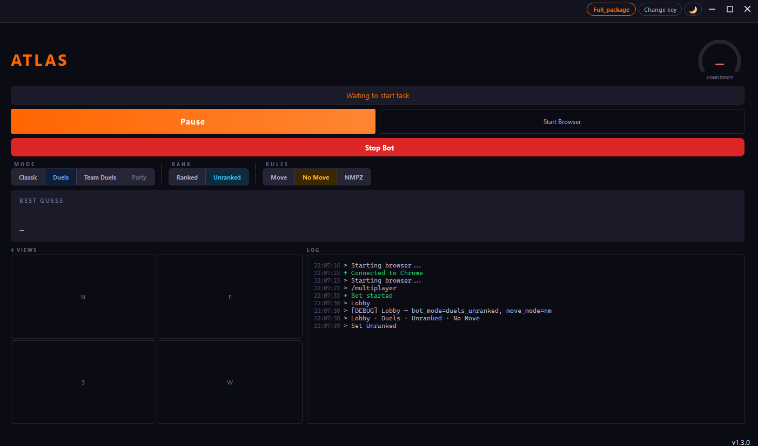This screenshot has height=446, width=758.
Task: Switch rank to Unranked
Action: (x=227, y=177)
